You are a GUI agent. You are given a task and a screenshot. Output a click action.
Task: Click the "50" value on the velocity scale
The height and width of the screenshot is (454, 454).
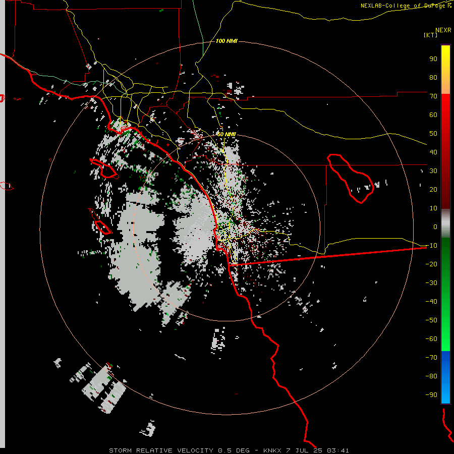(433, 134)
